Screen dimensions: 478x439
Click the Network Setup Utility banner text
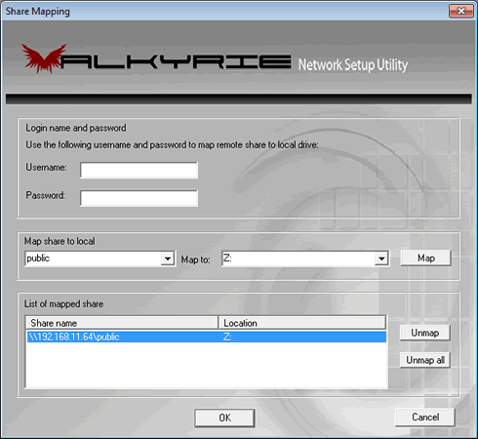pos(353,64)
